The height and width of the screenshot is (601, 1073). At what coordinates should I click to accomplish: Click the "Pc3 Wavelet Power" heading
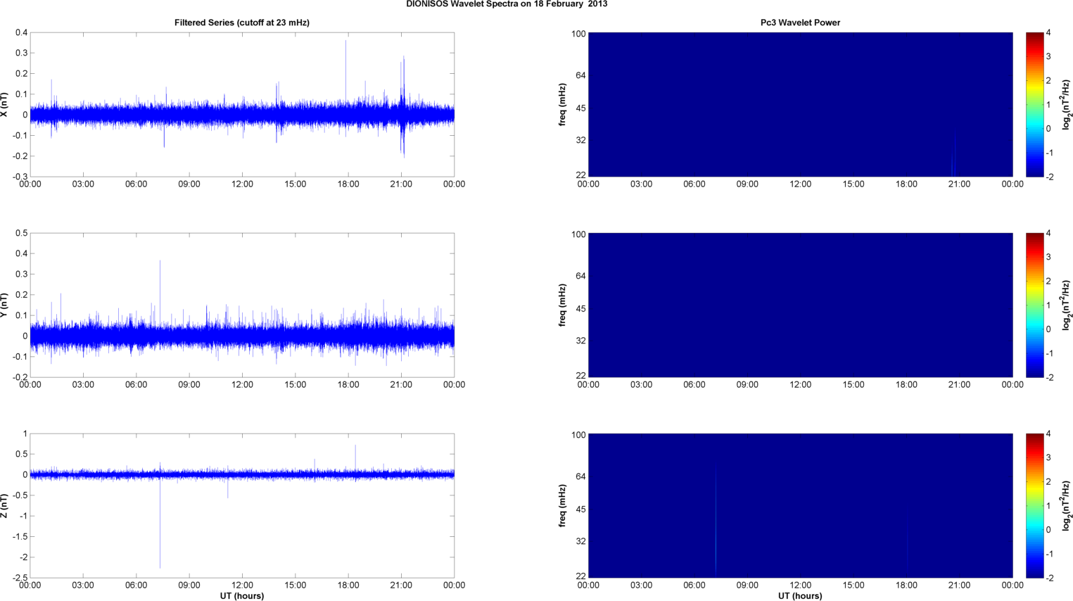coord(800,23)
